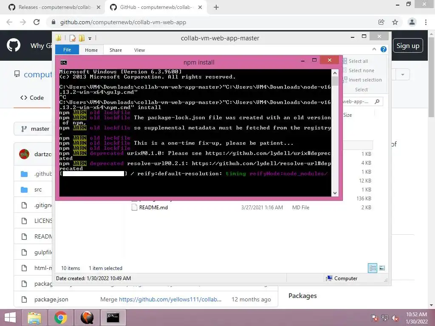Open master branch dropdown on GitHub
The image size is (435, 326).
[33, 129]
